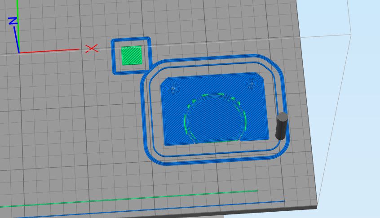Click the origin where the axes meet
Viewport: 380px width, 218px height.
(19, 53)
